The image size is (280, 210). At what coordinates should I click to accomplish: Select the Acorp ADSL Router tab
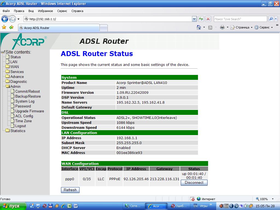pyautogui.click(x=59, y=28)
